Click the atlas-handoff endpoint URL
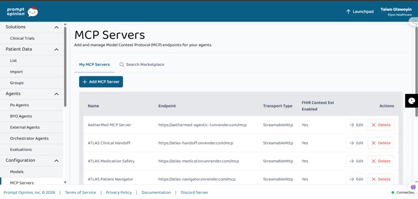The width and height of the screenshot is (418, 199). (x=196, y=143)
